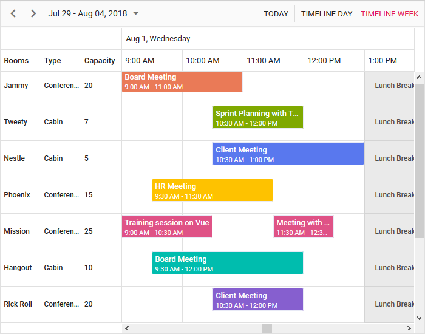
Task: Go to previous week with left chevron
Action: tap(13, 13)
